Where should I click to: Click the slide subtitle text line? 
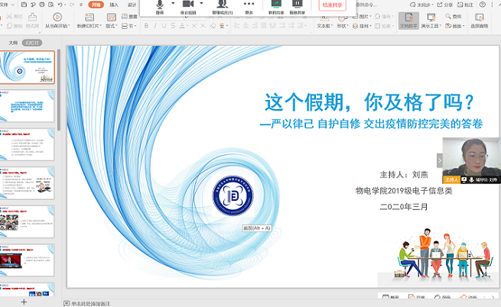pos(371,124)
